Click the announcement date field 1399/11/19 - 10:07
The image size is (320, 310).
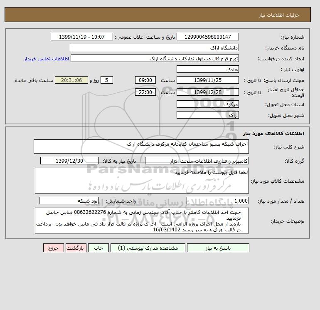[x=81, y=37]
